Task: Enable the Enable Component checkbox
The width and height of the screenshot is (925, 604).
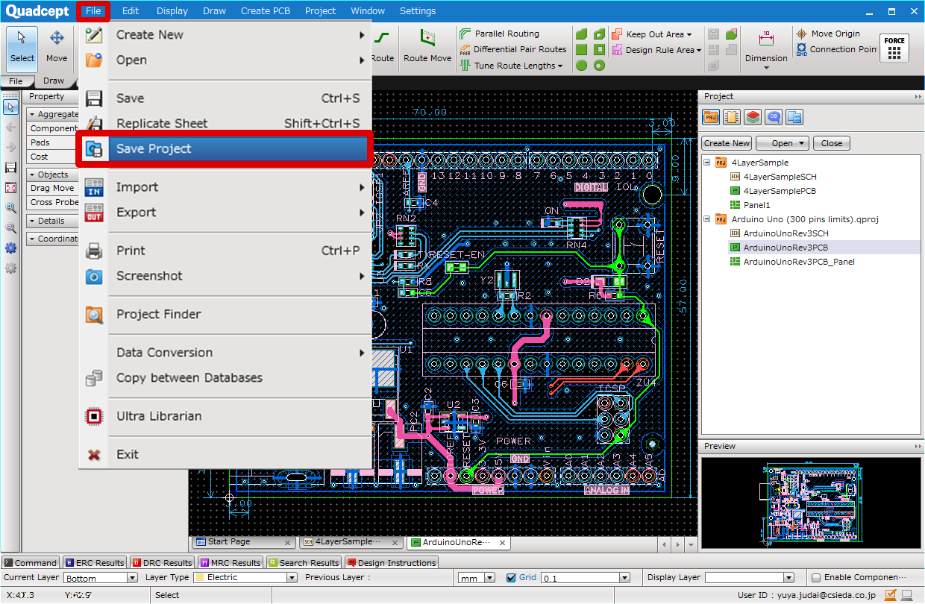Action: (x=816, y=578)
